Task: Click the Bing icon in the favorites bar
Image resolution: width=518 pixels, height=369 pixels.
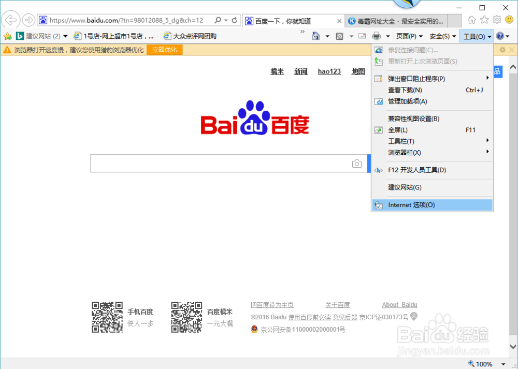Action: (x=20, y=36)
